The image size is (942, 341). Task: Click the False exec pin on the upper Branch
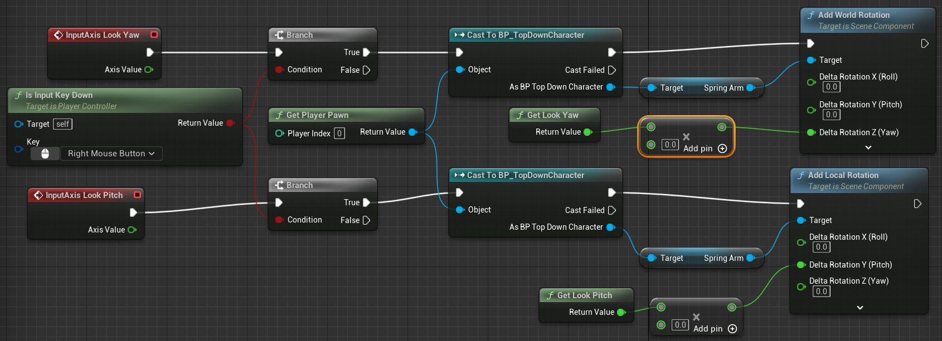pyautogui.click(x=366, y=70)
